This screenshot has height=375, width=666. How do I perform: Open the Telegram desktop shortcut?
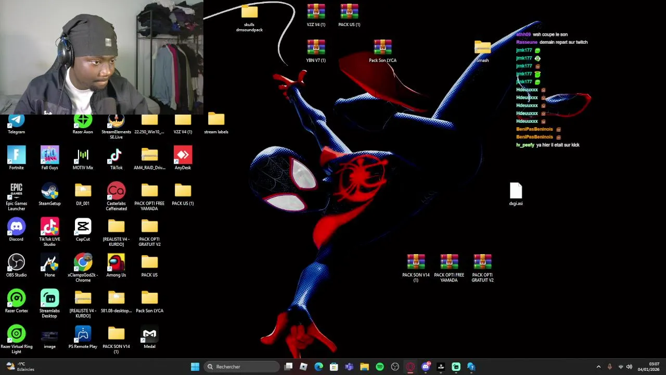[16, 125]
